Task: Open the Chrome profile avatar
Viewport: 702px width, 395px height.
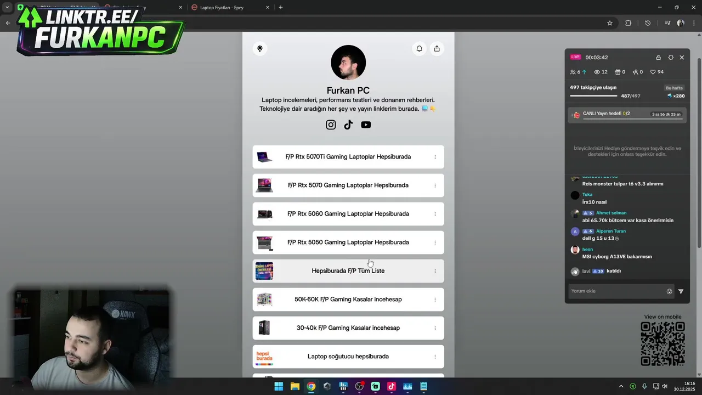Action: 681,23
